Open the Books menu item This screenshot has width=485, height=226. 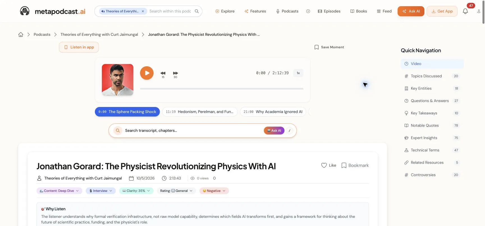point(358,11)
